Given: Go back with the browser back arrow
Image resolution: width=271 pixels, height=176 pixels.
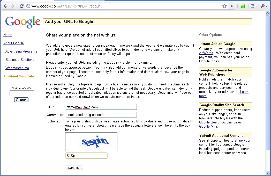Looking at the screenshot, I should (5, 6).
